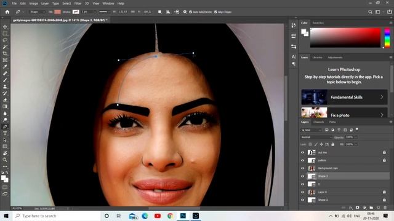This screenshot has width=394, height=221.
Task: Click the add layer mask icon
Action: [357, 207]
